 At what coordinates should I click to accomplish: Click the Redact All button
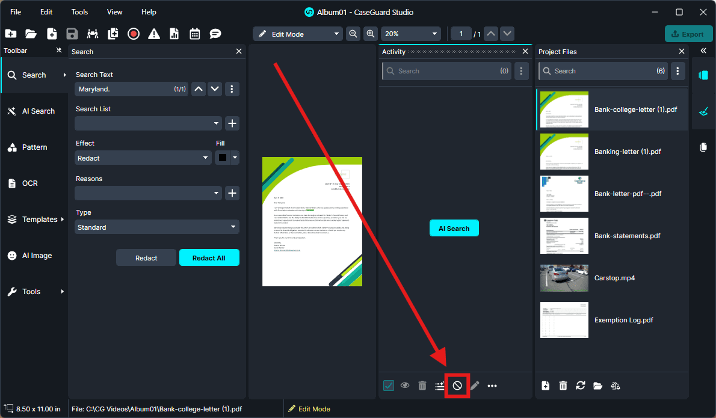(x=209, y=257)
